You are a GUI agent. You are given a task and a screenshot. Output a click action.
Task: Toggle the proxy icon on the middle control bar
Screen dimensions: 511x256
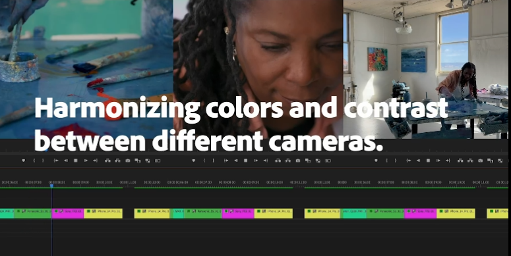(x=318, y=161)
